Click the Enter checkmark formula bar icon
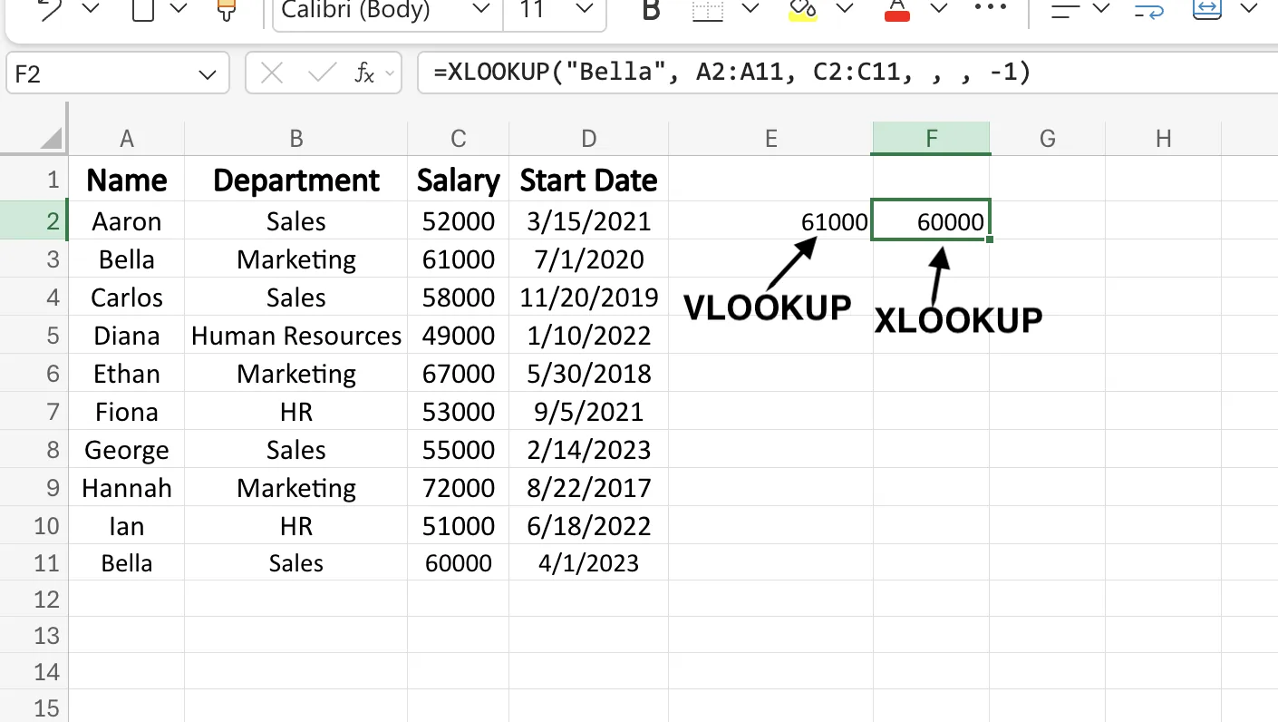This screenshot has width=1278, height=722. [x=322, y=73]
